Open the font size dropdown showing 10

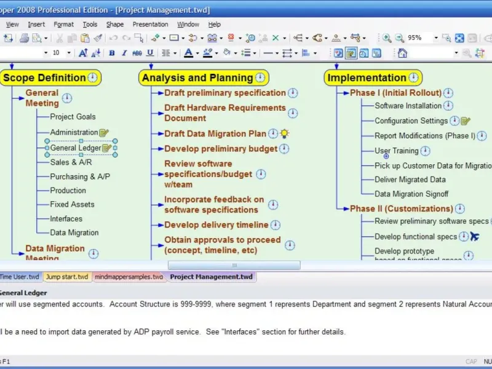click(x=69, y=53)
